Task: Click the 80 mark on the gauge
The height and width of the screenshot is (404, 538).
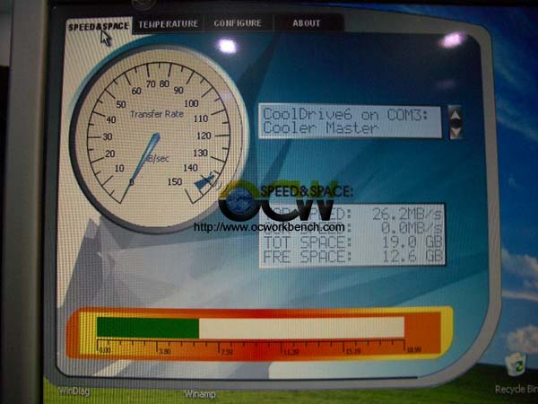Action: click(164, 83)
